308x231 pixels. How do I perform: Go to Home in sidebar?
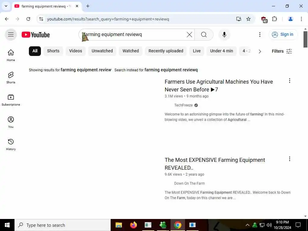[x=11, y=55]
